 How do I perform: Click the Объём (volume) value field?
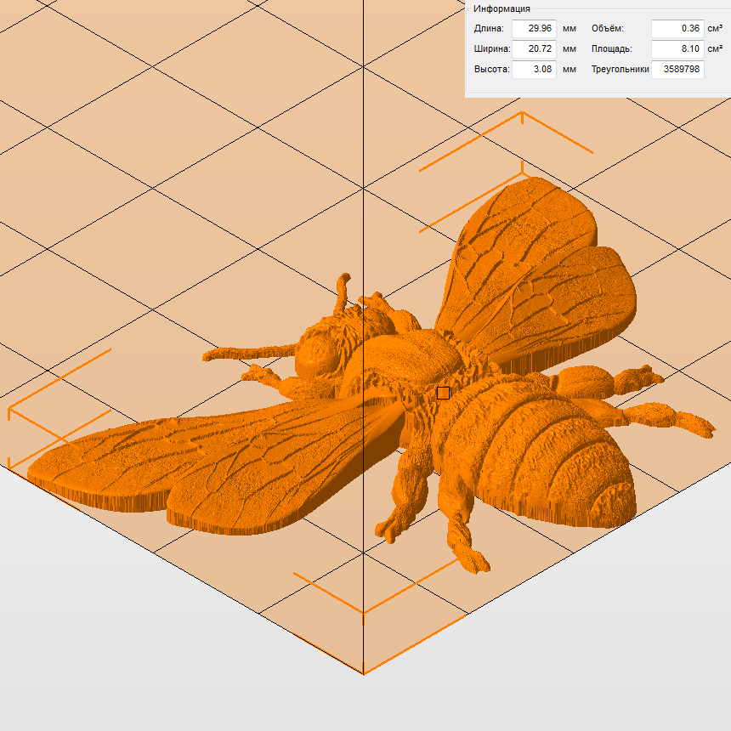[x=677, y=29]
